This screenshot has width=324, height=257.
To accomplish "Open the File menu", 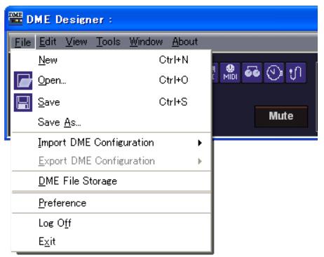I will (x=23, y=42).
